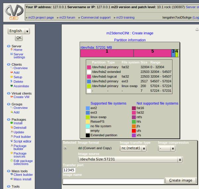Open the Commercial support link
Image resolution: width=199 pixels, height=189 pixels.
click(94, 17)
